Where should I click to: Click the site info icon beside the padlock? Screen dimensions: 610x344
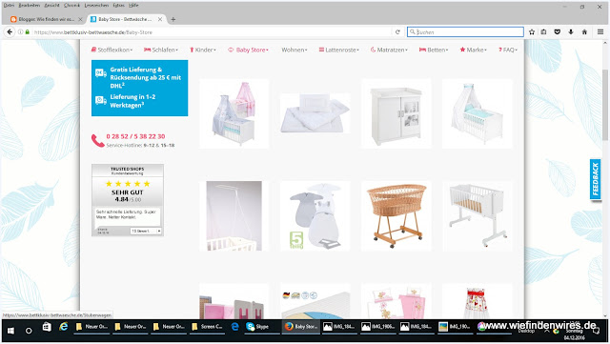tap(20, 31)
